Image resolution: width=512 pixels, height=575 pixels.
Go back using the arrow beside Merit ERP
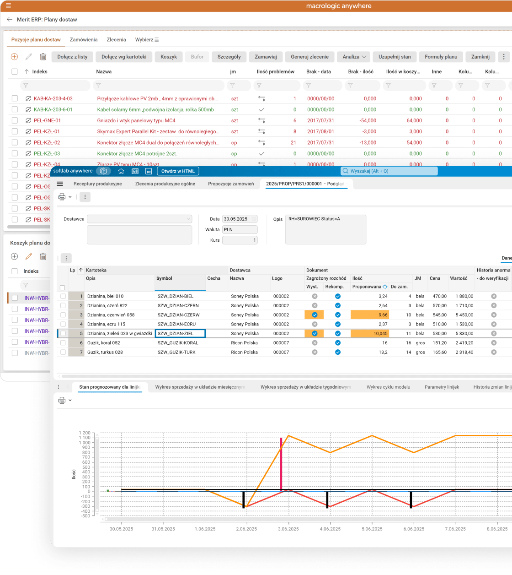click(10, 20)
